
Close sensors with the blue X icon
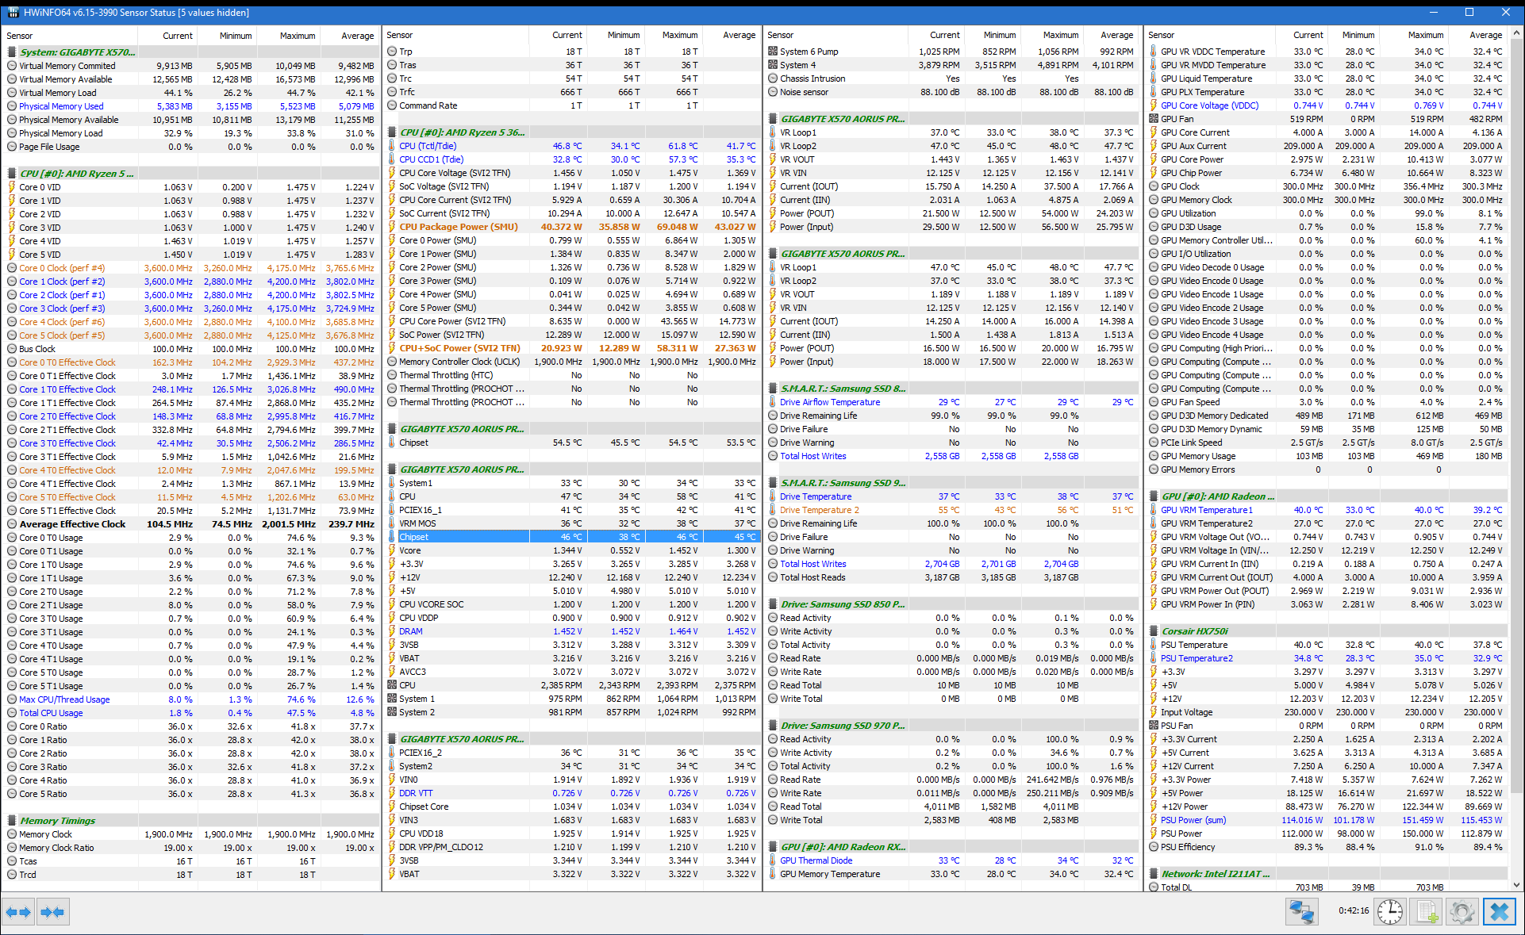click(1499, 912)
